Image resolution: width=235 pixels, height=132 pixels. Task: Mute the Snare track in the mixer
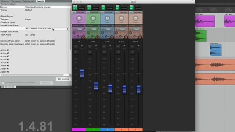pyautogui.click(x=90, y=47)
